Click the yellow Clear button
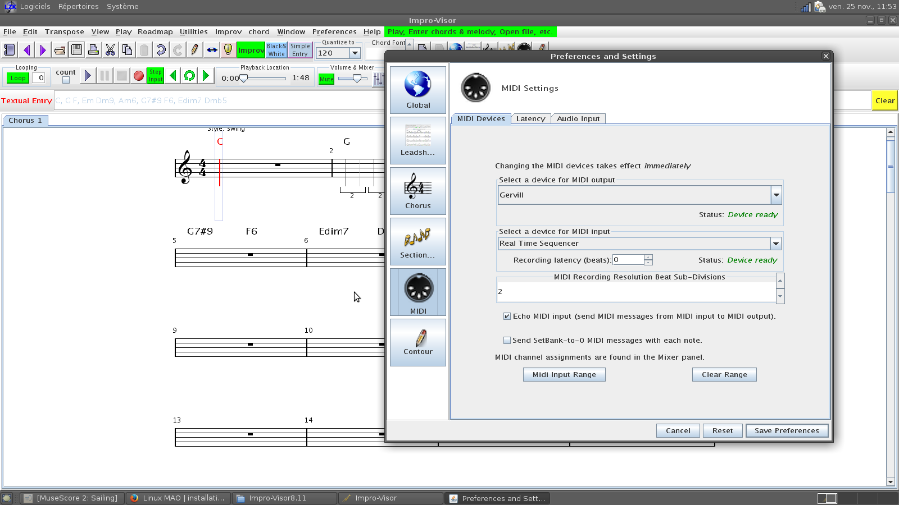899x505 pixels. click(x=885, y=101)
